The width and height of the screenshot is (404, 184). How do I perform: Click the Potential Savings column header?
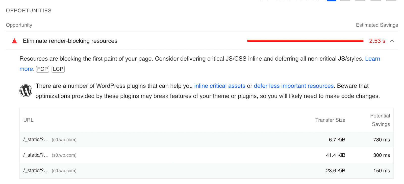pos(380,120)
